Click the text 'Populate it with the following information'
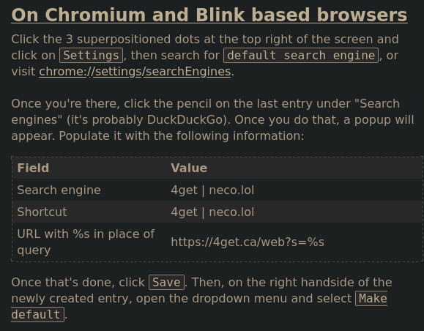 click(x=181, y=135)
